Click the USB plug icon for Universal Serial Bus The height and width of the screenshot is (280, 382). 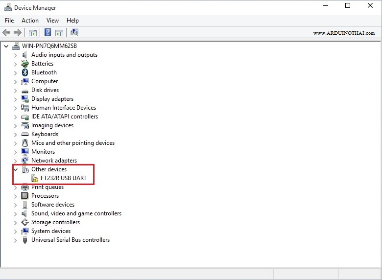[x=25, y=240]
